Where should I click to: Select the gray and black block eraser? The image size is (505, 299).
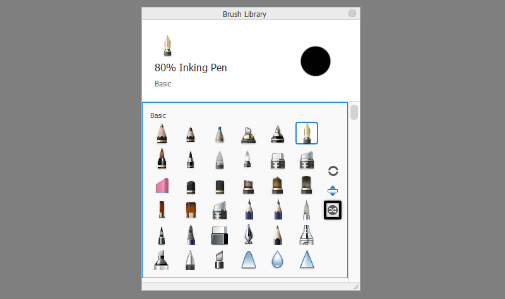tap(220, 235)
